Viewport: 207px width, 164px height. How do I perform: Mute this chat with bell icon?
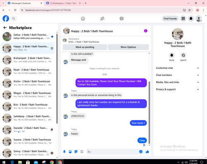point(172,55)
